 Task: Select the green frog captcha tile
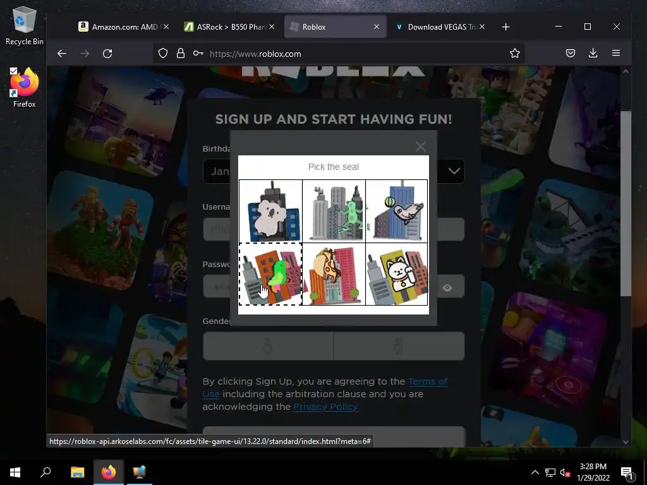point(334,211)
